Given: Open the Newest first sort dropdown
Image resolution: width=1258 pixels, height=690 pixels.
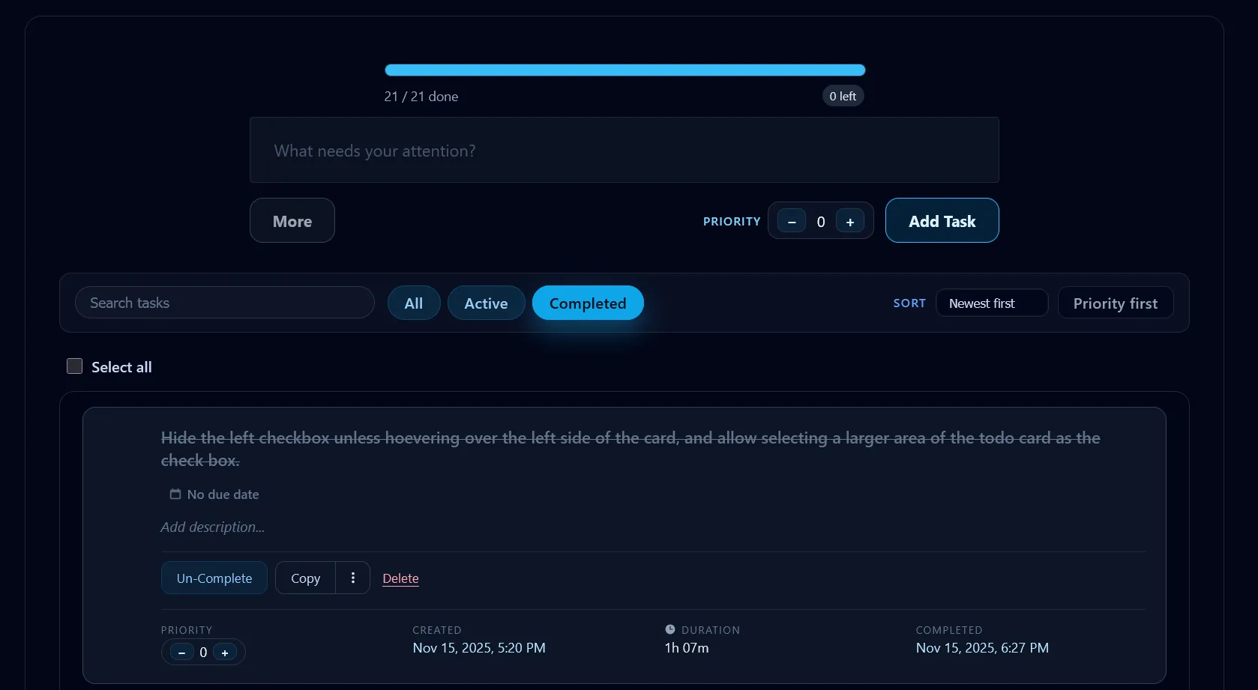Looking at the screenshot, I should [991, 303].
